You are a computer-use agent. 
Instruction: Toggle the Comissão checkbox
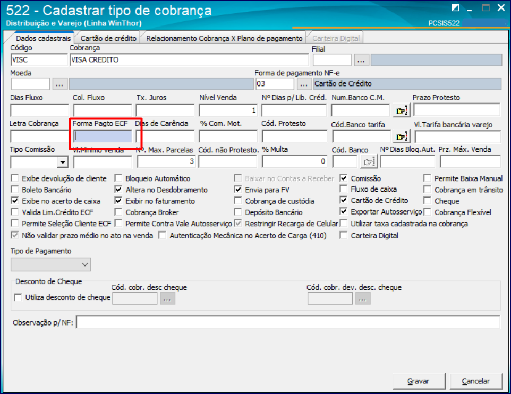344,178
